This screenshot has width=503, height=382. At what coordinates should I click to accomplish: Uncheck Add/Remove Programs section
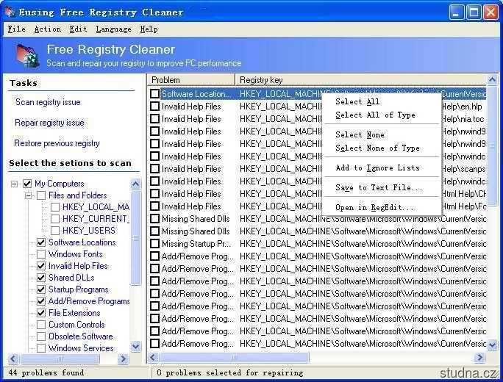41,301
